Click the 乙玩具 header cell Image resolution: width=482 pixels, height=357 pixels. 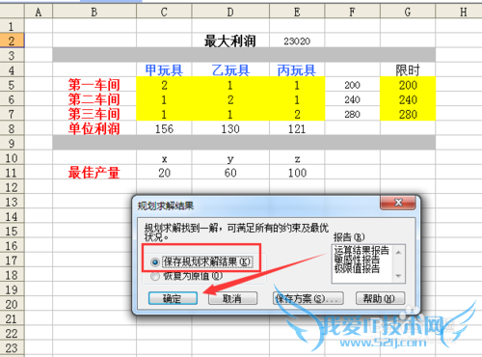pyautogui.click(x=230, y=70)
